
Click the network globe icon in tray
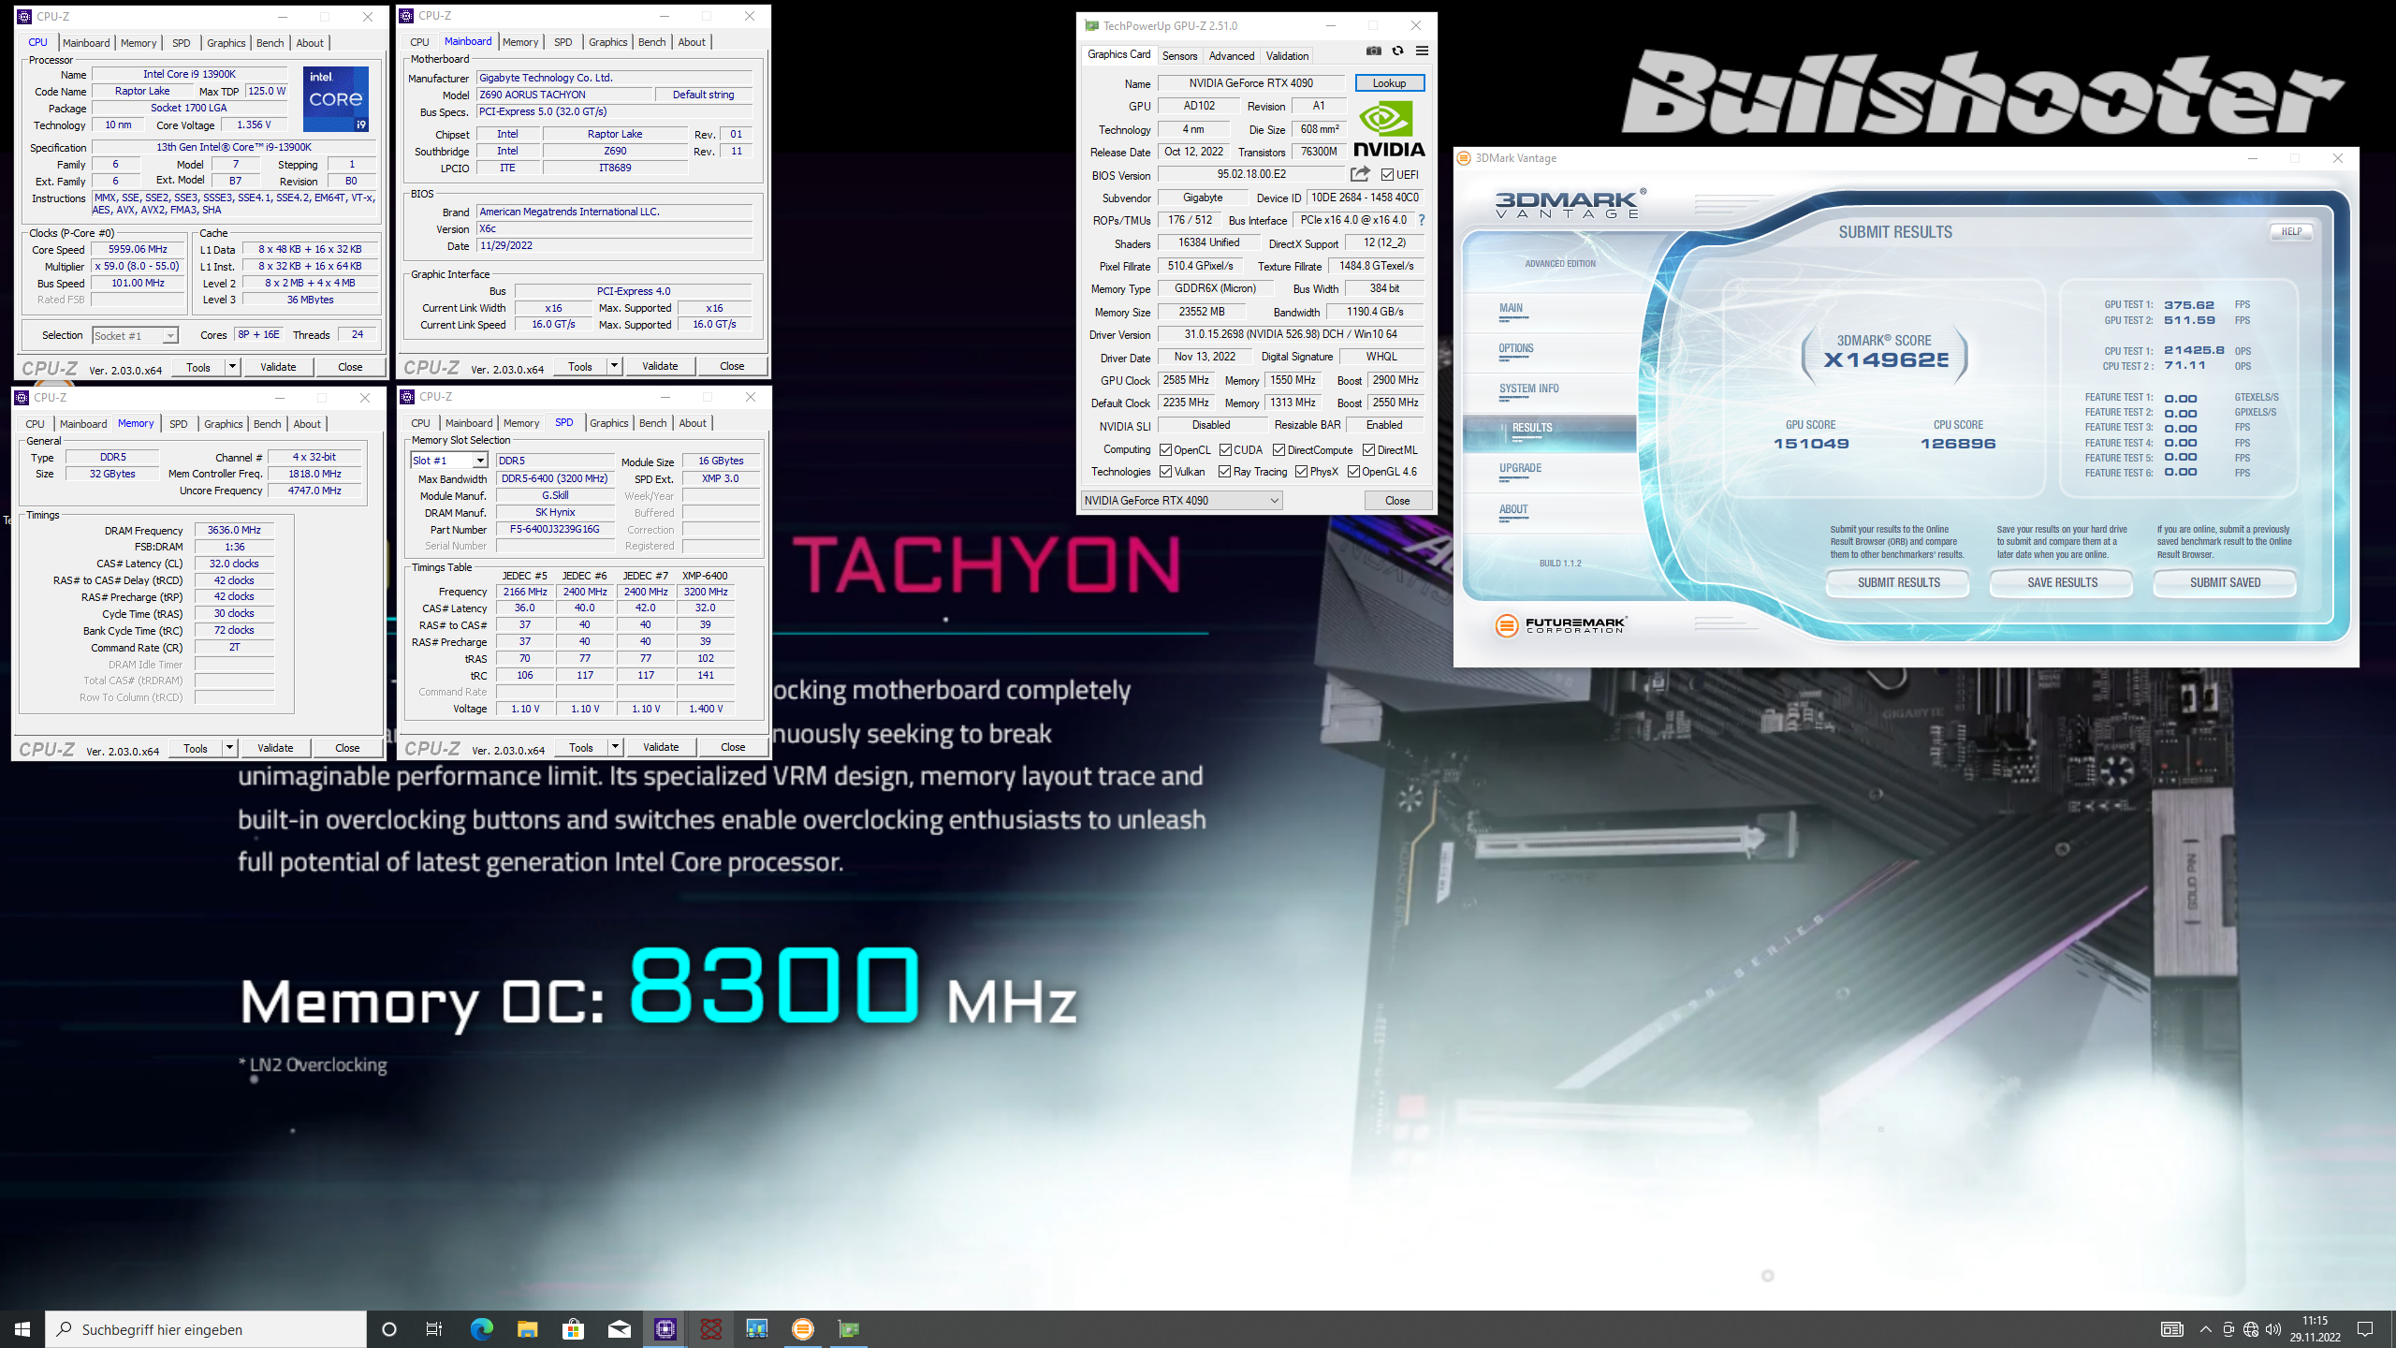[x=2251, y=1329]
